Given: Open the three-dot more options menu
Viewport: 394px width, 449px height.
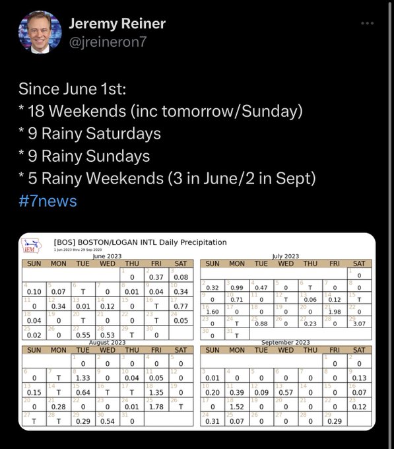Looking at the screenshot, I should tap(367, 23).
